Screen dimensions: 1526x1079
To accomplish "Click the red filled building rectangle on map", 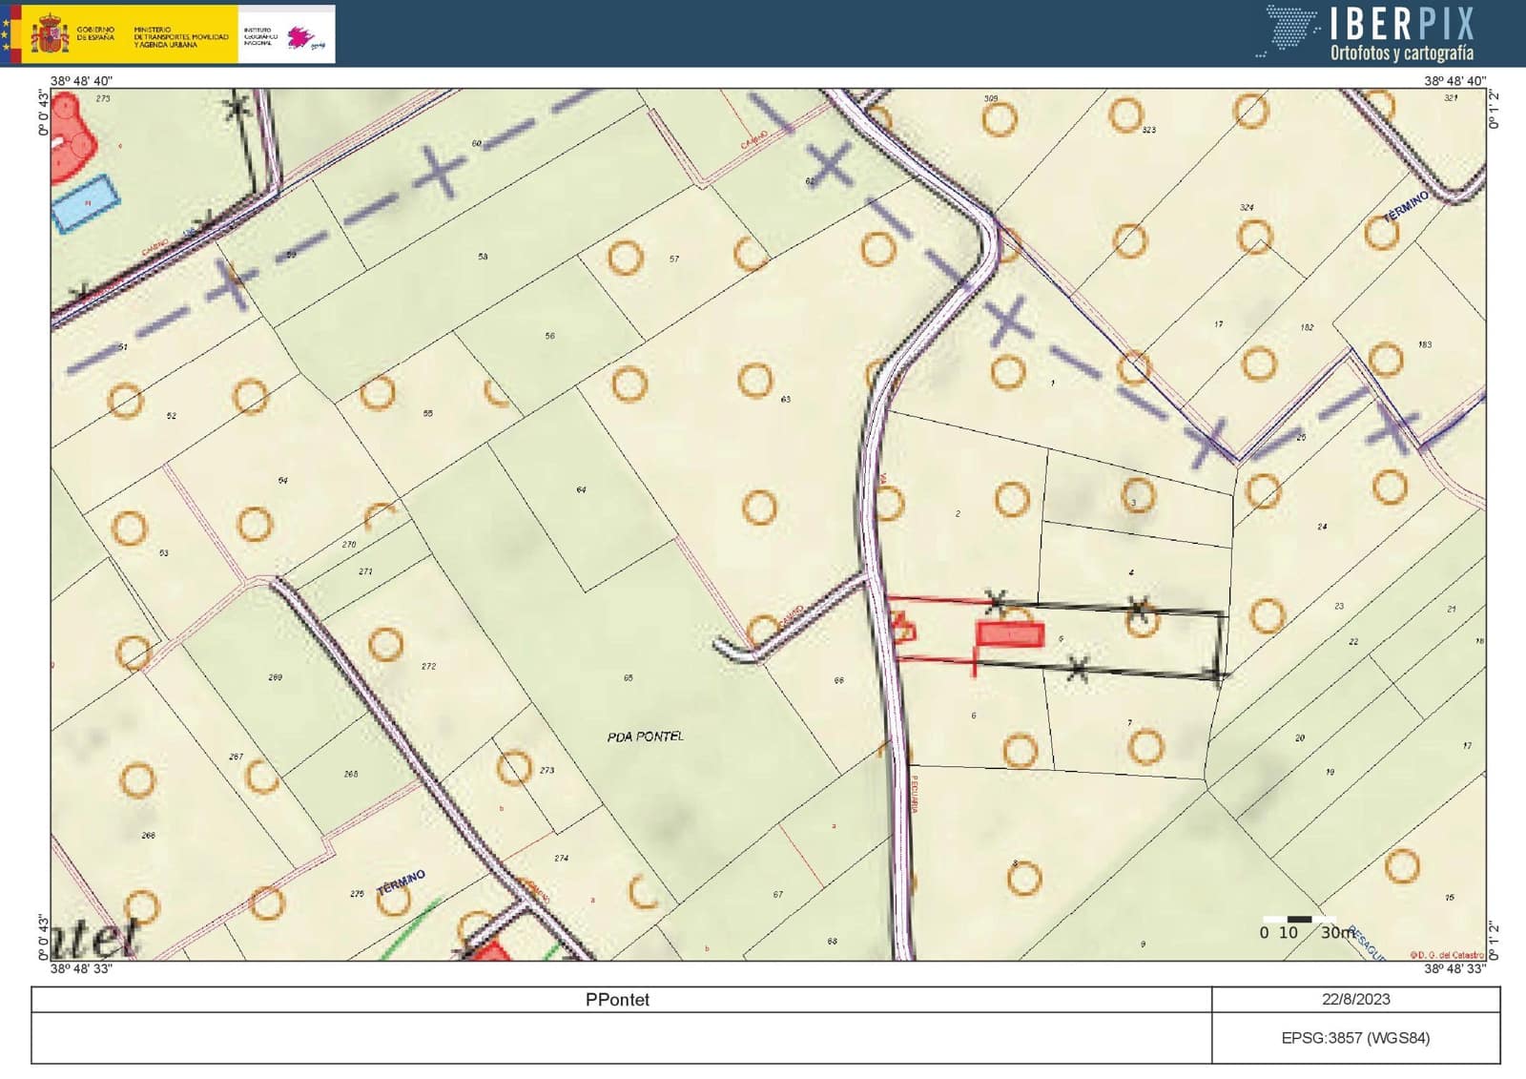I will click(1009, 634).
